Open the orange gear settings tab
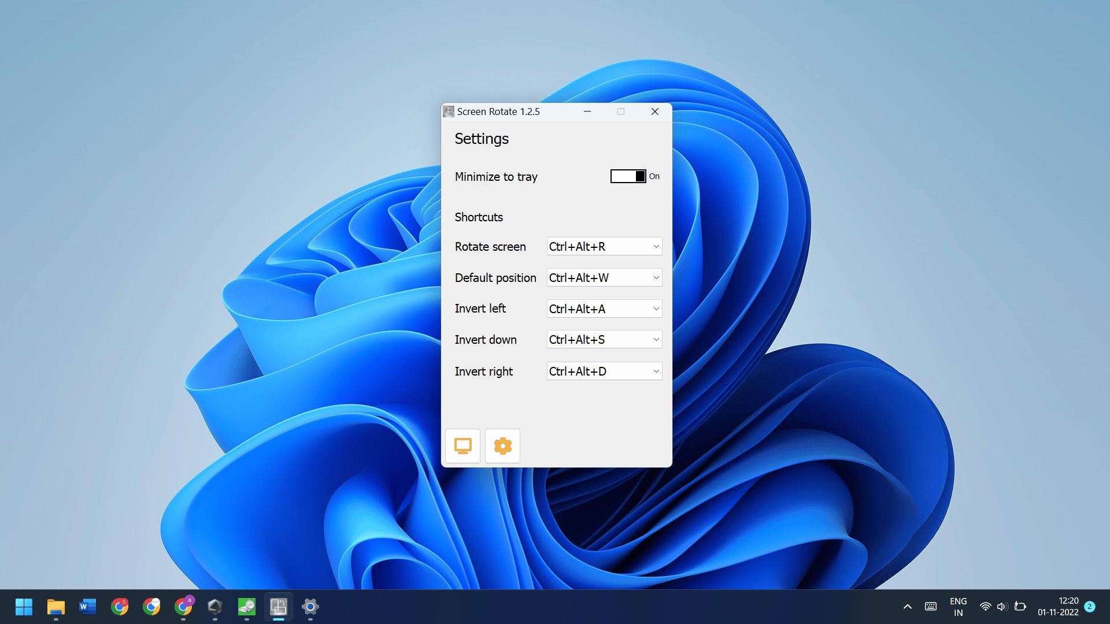This screenshot has height=624, width=1110. click(502, 446)
